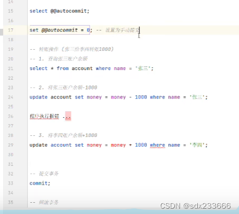Click the '张三' string on line 21
Screen dimensions: 239x214
coord(143,68)
